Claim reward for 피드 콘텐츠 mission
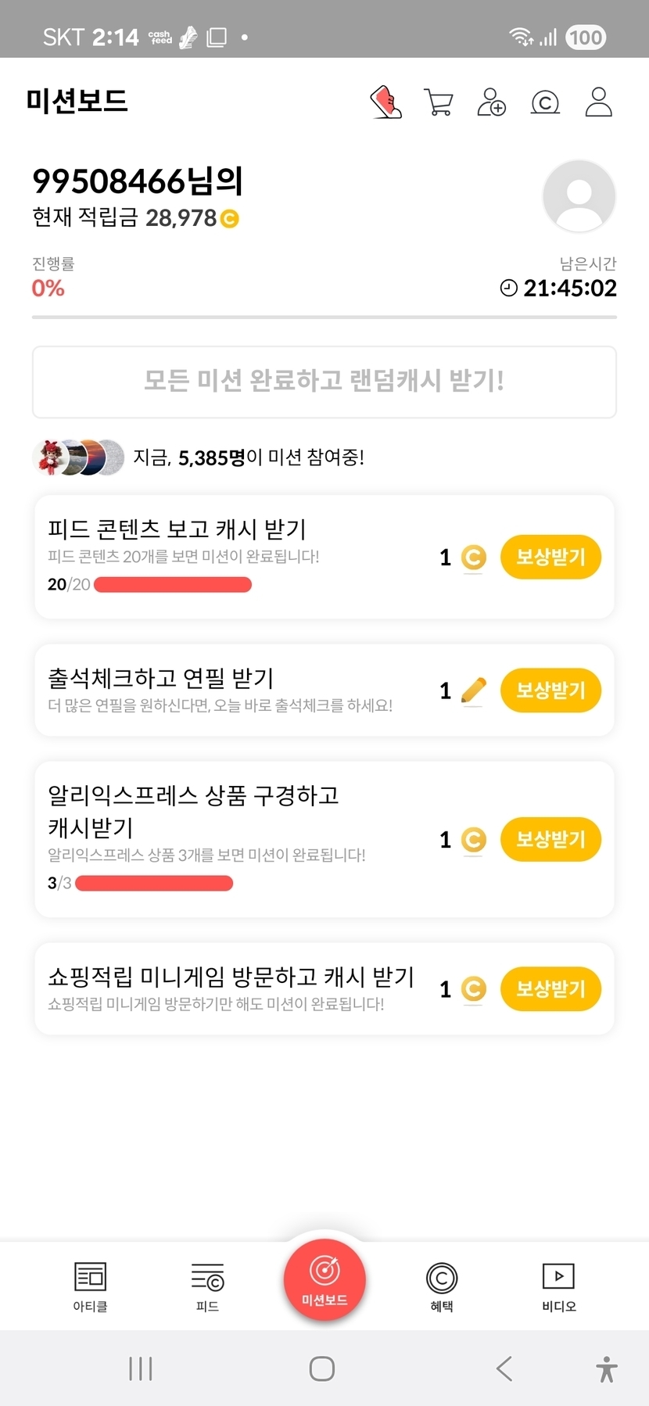 [x=550, y=557]
